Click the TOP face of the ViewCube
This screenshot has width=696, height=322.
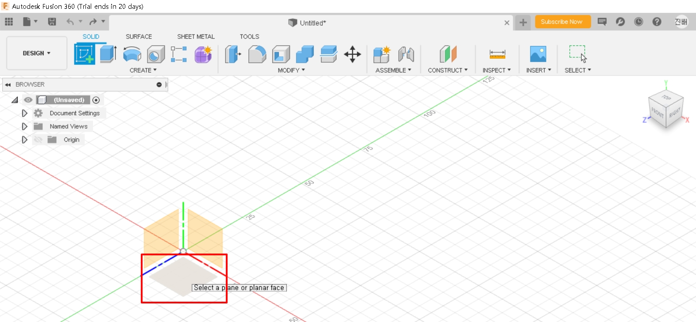[666, 97]
